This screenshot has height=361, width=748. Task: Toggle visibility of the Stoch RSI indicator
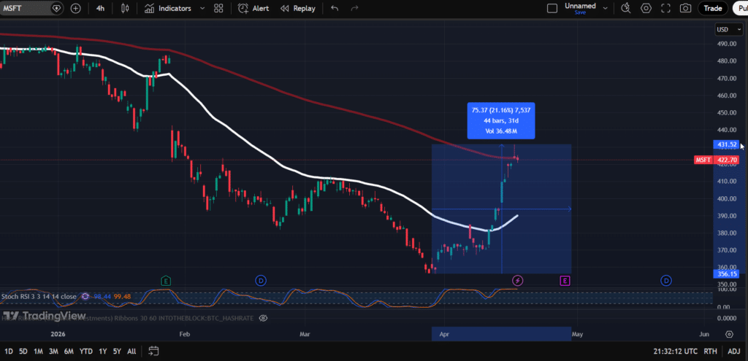(86, 296)
